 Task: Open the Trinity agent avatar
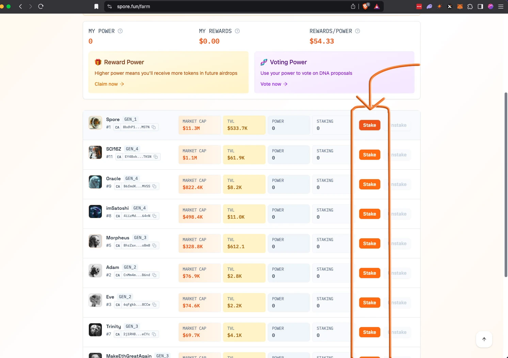(95, 330)
